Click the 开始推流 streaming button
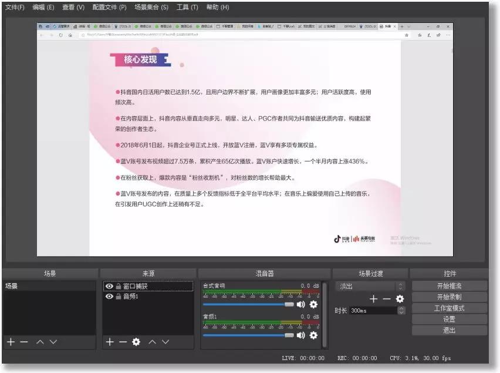 tap(451, 285)
